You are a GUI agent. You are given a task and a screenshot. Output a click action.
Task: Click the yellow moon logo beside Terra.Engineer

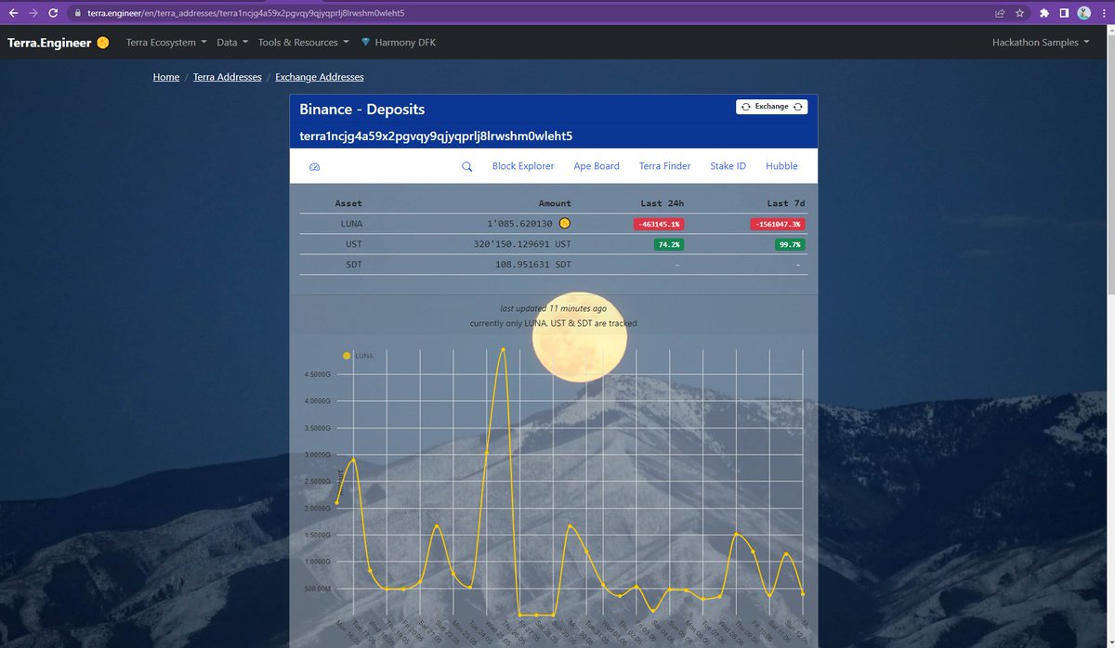pos(102,43)
